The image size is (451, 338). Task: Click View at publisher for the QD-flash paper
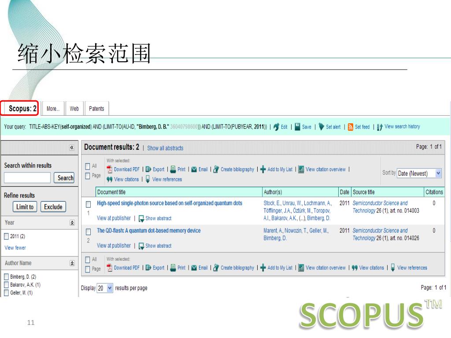coord(114,246)
